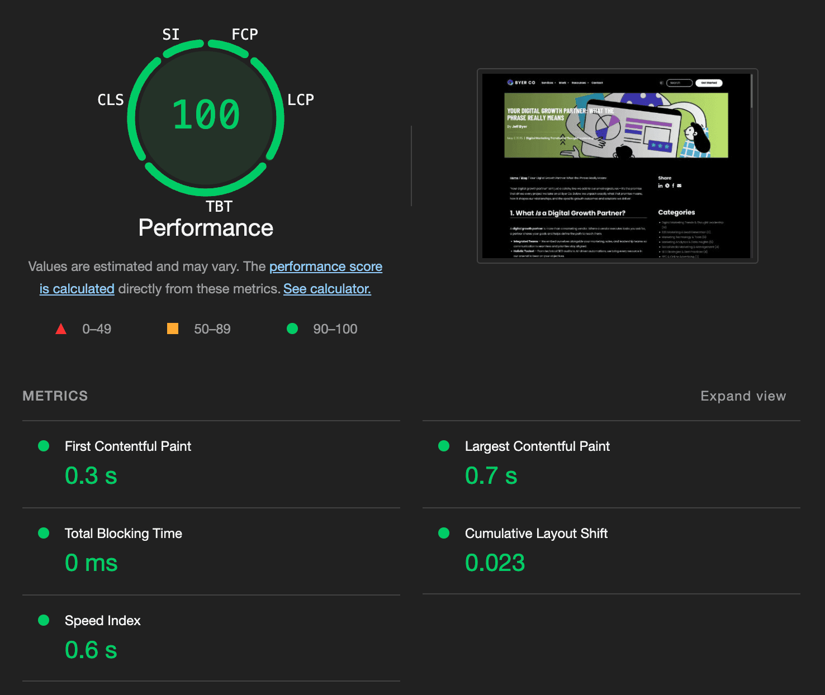Click the green dot beside Cumulative Layout Shift

point(444,533)
